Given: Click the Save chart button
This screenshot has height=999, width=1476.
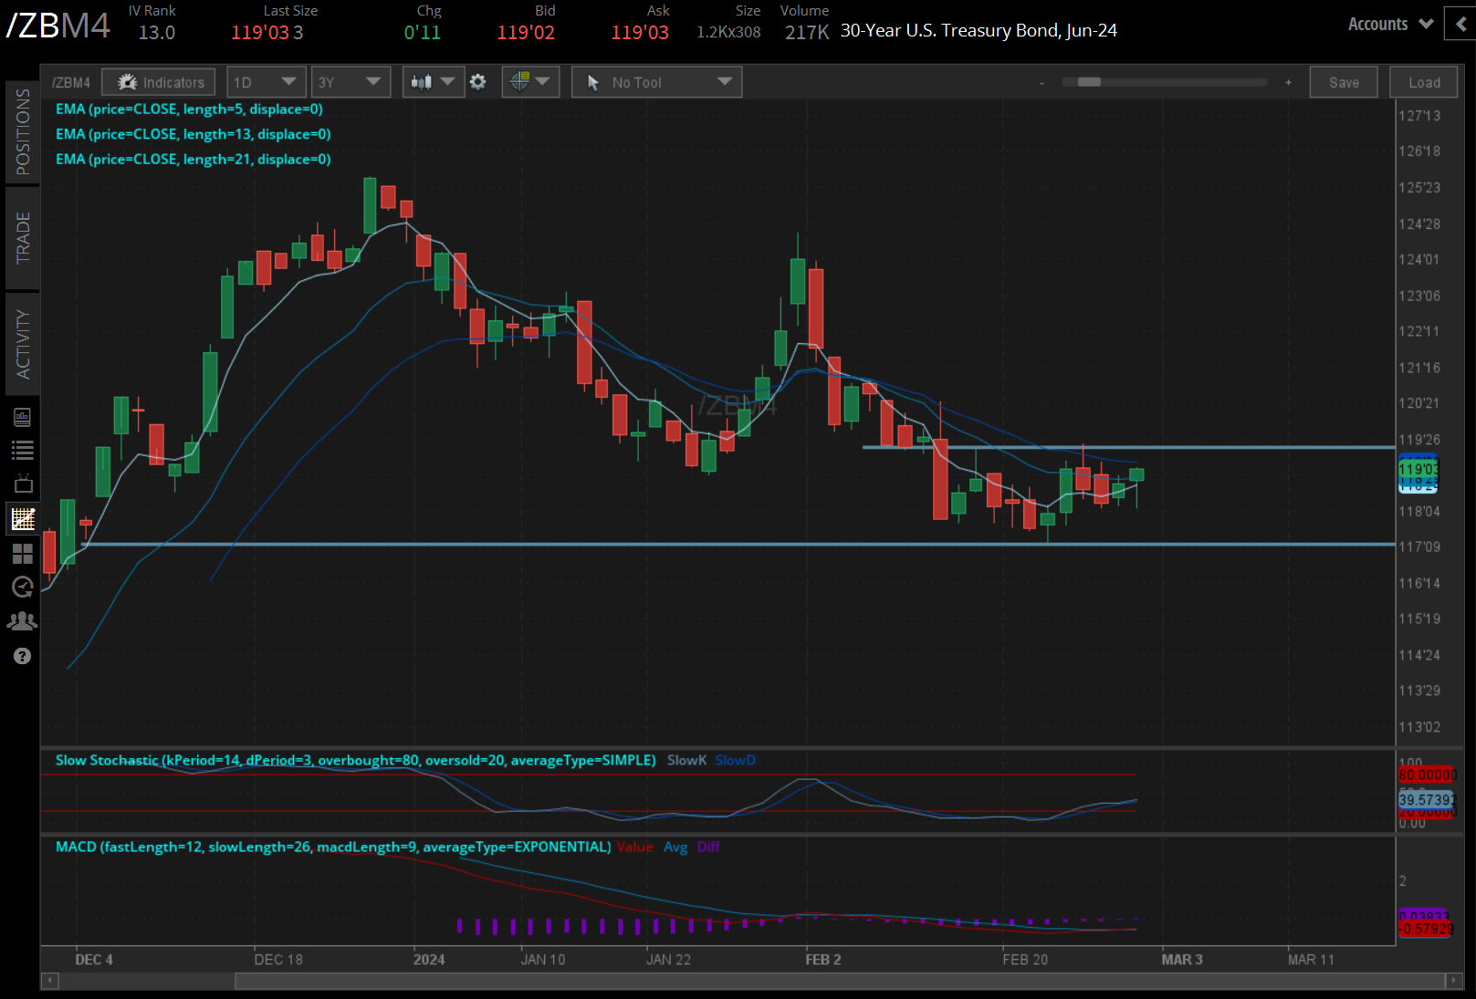Looking at the screenshot, I should click(x=1344, y=82).
